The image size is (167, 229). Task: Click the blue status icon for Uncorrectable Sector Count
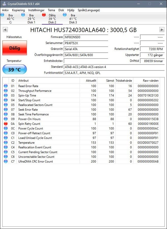pos(6,156)
